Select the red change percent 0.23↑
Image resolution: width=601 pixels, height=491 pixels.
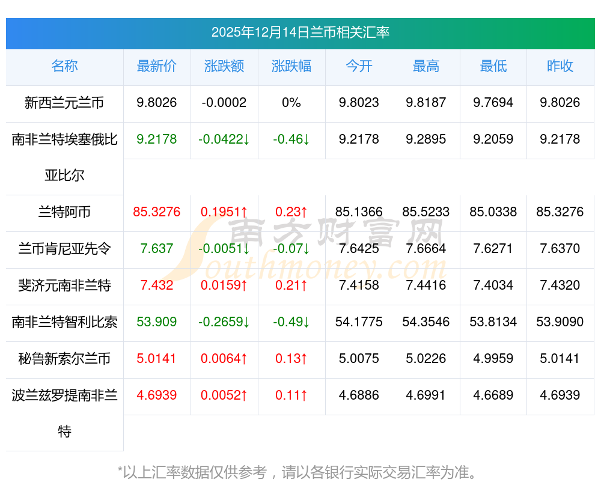tap(291, 212)
